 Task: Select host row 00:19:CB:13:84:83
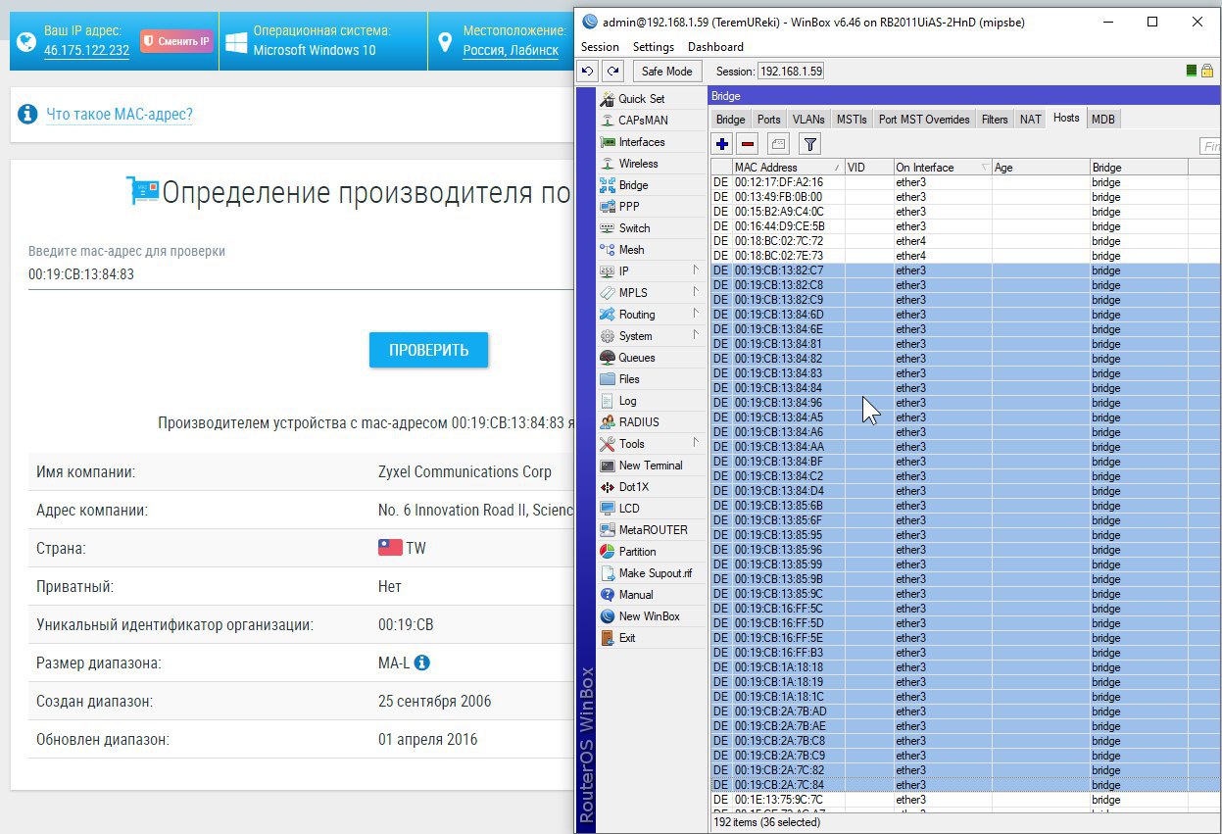click(965, 373)
